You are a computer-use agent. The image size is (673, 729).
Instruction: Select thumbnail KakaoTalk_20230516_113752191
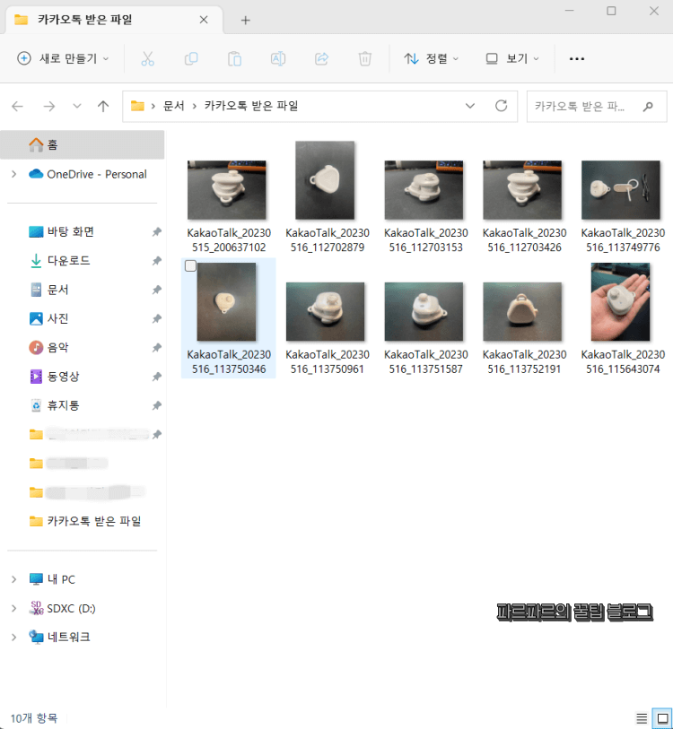coord(522,311)
